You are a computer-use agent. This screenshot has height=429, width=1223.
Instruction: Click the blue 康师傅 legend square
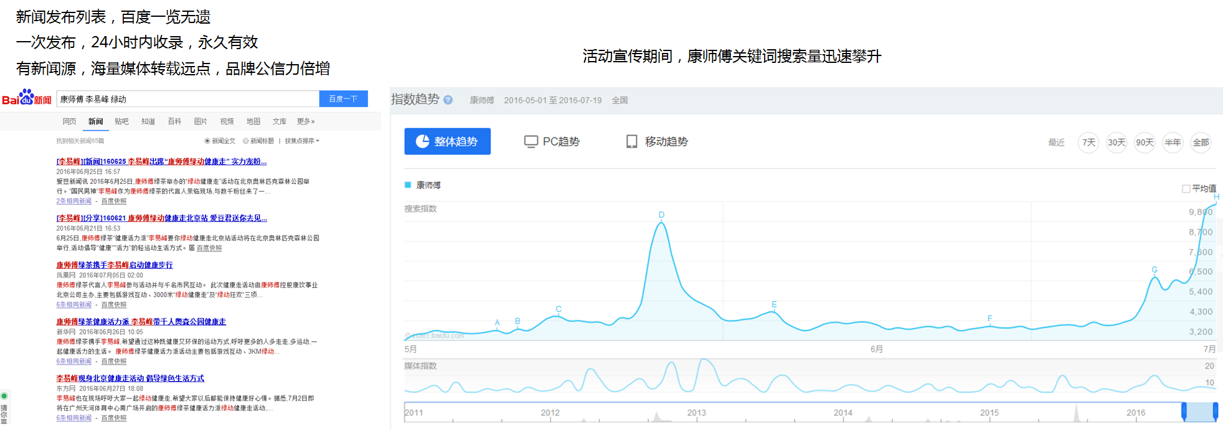pos(408,185)
